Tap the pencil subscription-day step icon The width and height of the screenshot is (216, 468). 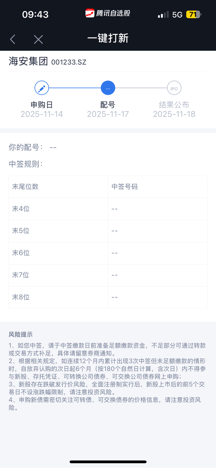pyautogui.click(x=42, y=88)
